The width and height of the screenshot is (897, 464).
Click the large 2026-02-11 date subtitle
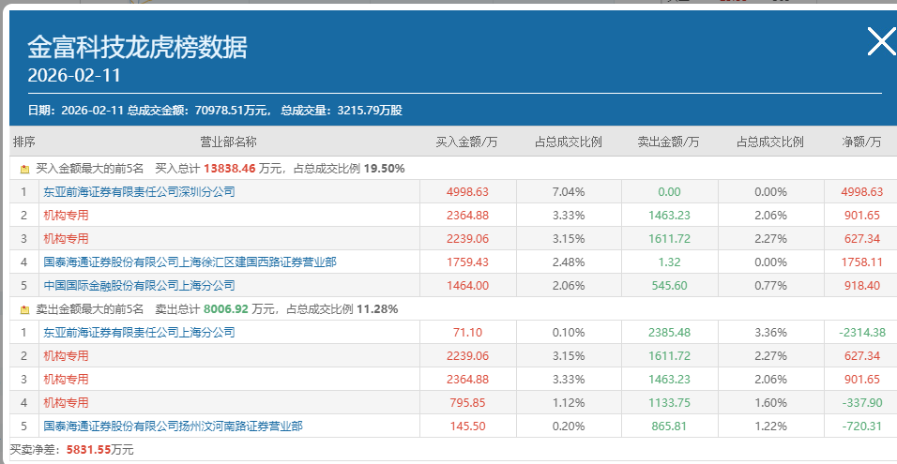[x=74, y=75]
